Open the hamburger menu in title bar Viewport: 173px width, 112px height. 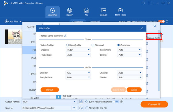pos(149,3)
